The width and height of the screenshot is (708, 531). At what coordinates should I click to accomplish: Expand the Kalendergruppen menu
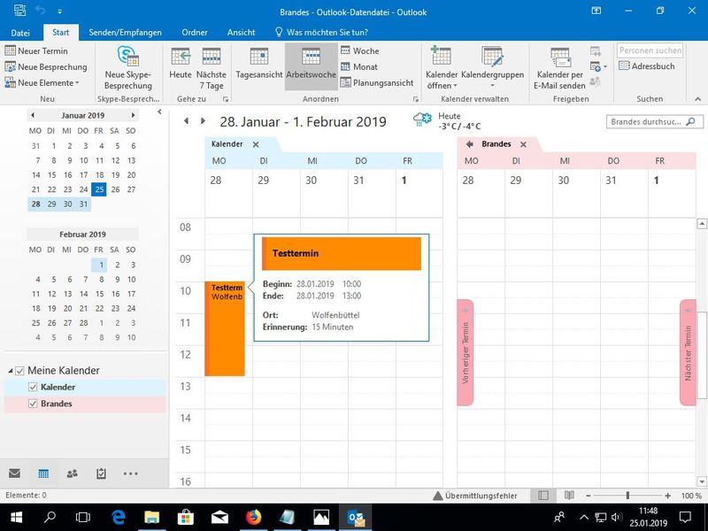(x=493, y=68)
